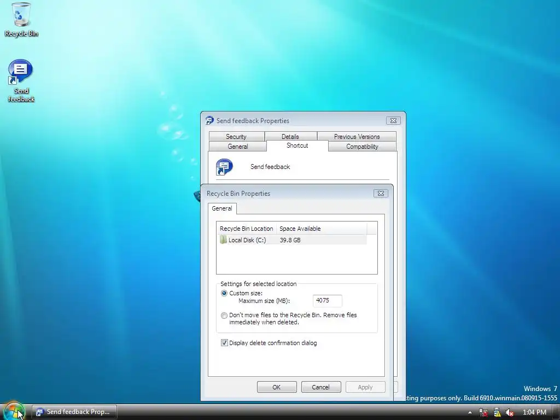This screenshot has width=560, height=420.
Task: Close the Send feedback Properties window
Action: (x=393, y=120)
